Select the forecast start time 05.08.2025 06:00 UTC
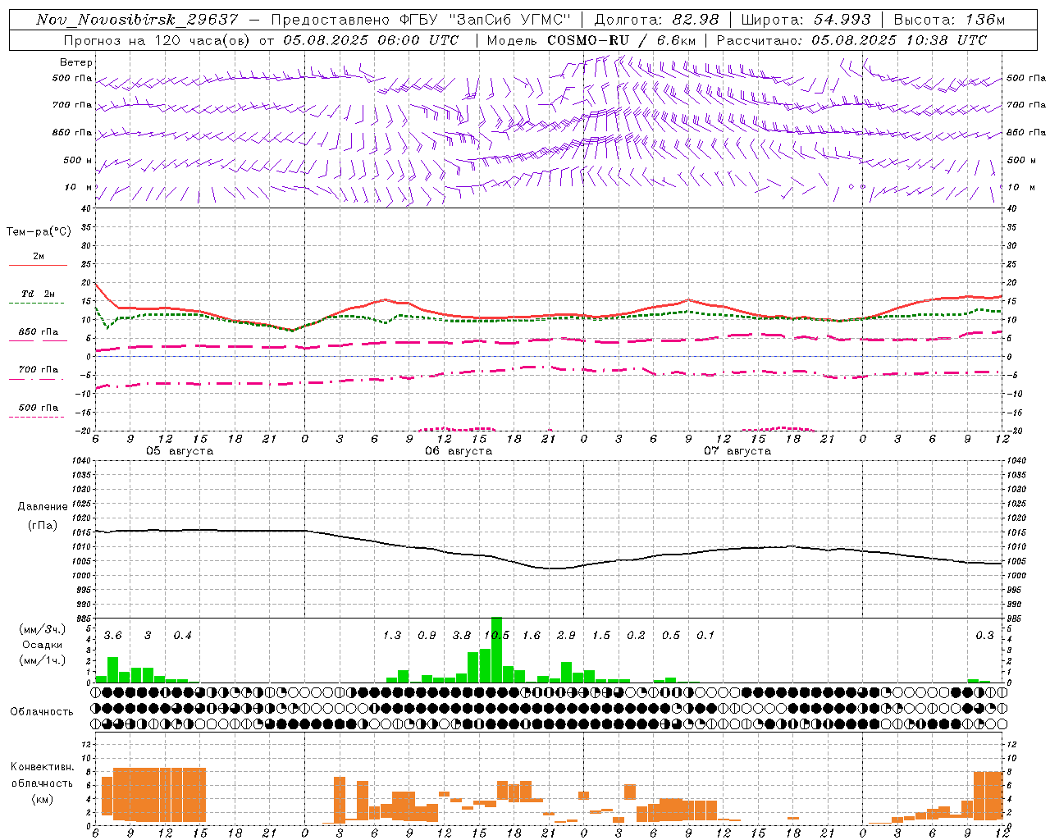The width and height of the screenshot is (1050, 840). 371,40
